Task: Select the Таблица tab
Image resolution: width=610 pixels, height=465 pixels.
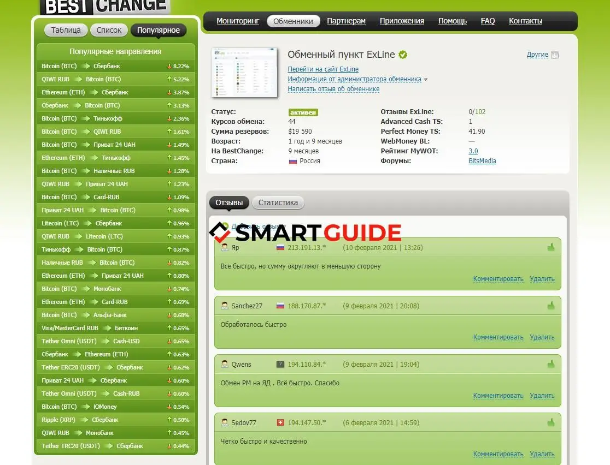Action: 66,30
